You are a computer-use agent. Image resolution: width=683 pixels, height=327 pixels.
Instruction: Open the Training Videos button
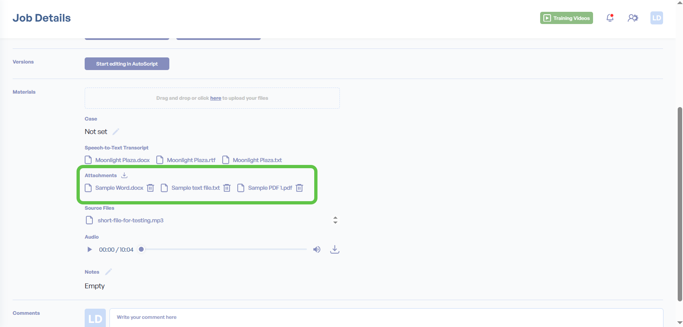coord(566,18)
